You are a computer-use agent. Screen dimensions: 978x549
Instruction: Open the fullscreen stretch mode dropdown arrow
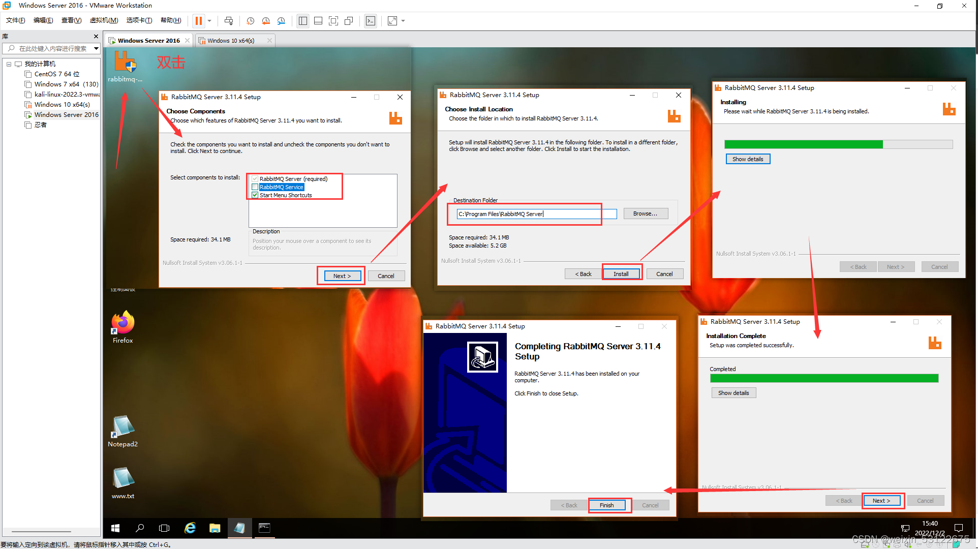[x=402, y=21]
